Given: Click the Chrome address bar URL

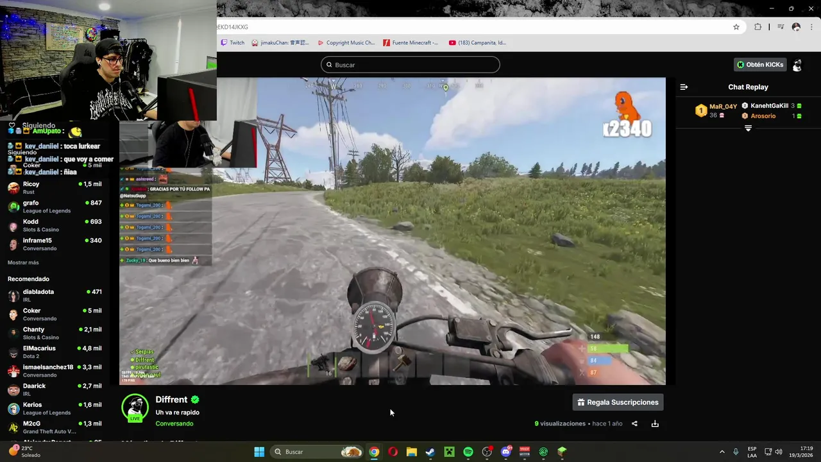Looking at the screenshot, I should [232, 27].
